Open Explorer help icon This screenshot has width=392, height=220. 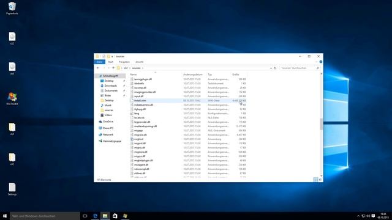click(321, 62)
